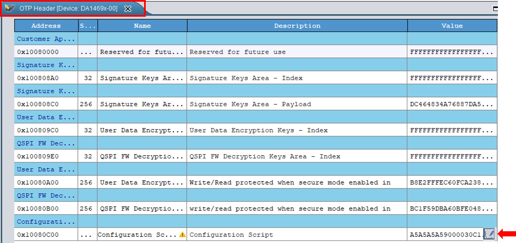Click value cell in 0x100808A0 row
This screenshot has width=516, height=243.
(452, 78)
